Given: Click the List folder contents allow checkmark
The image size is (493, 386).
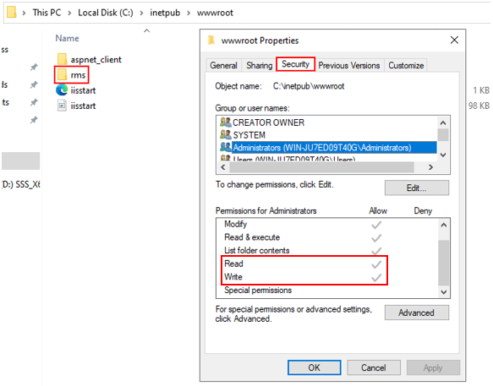Looking at the screenshot, I should (376, 251).
